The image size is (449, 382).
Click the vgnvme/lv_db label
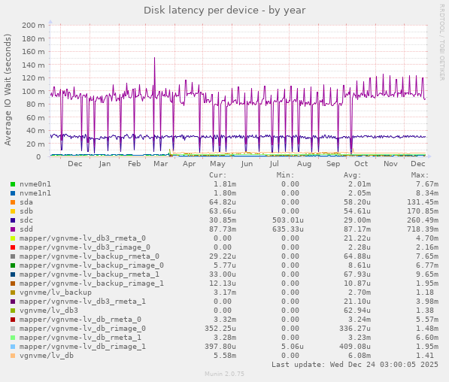coord(47,356)
